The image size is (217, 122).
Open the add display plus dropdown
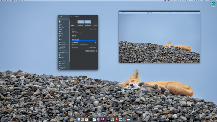point(96,25)
